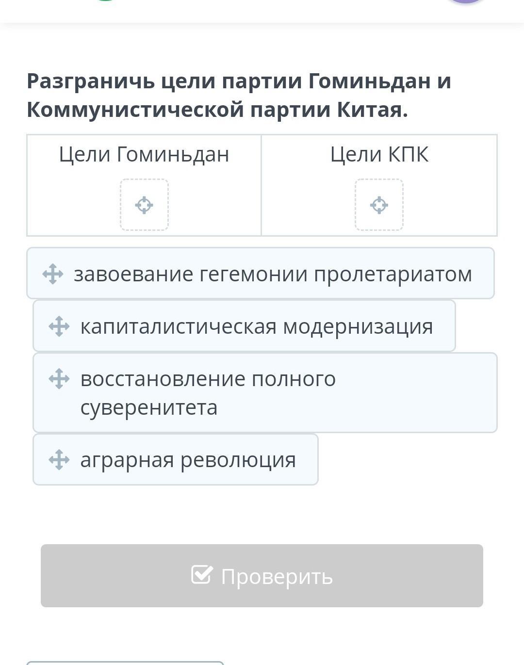This screenshot has height=665, width=524.
Task: Click move handle of восстановление полного суверенитета
Action: click(x=59, y=379)
